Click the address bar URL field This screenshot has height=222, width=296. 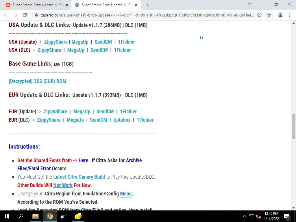click(147, 15)
